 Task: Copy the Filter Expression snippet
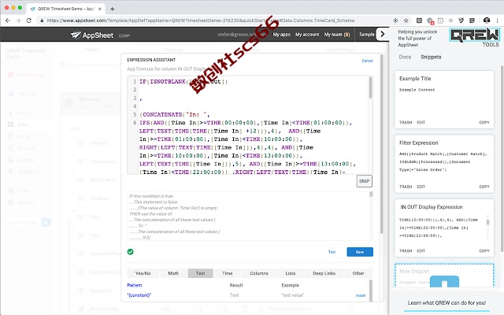pyautogui.click(x=484, y=187)
